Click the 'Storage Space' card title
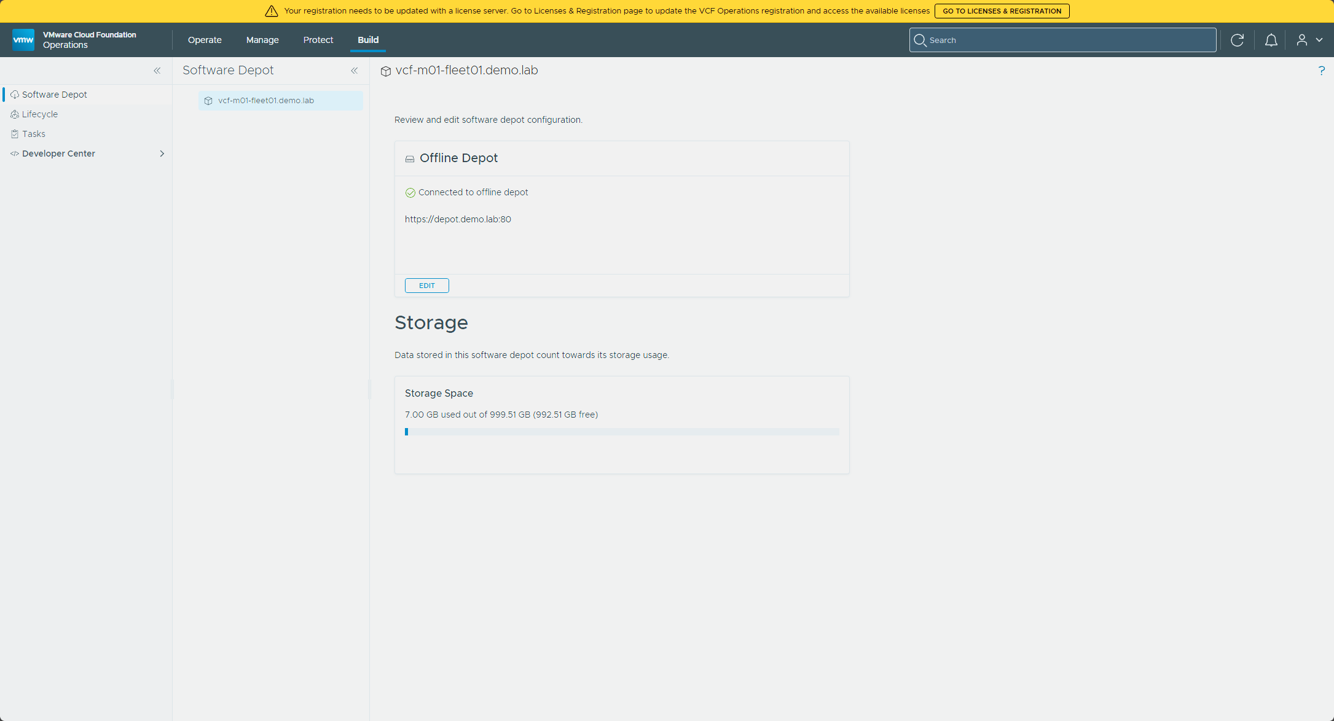1334x721 pixels. pyautogui.click(x=439, y=393)
